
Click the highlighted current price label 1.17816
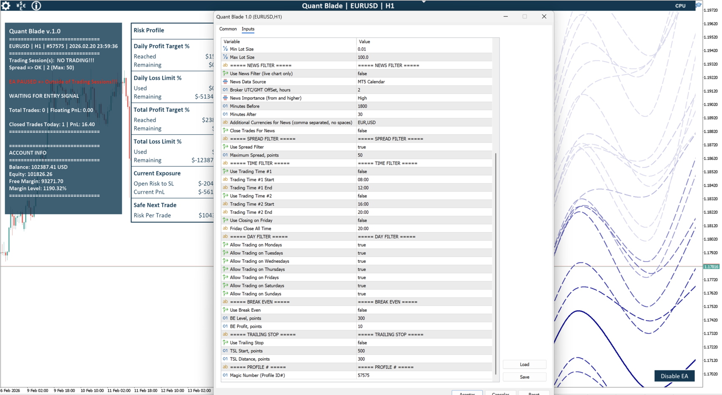tap(711, 267)
